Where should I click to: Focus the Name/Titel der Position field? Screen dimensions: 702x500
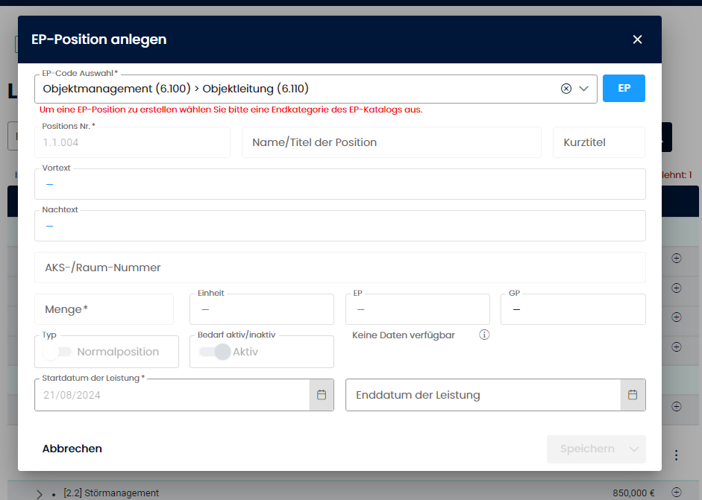click(391, 142)
